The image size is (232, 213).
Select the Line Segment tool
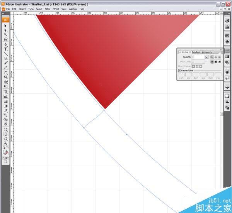pos(5,54)
